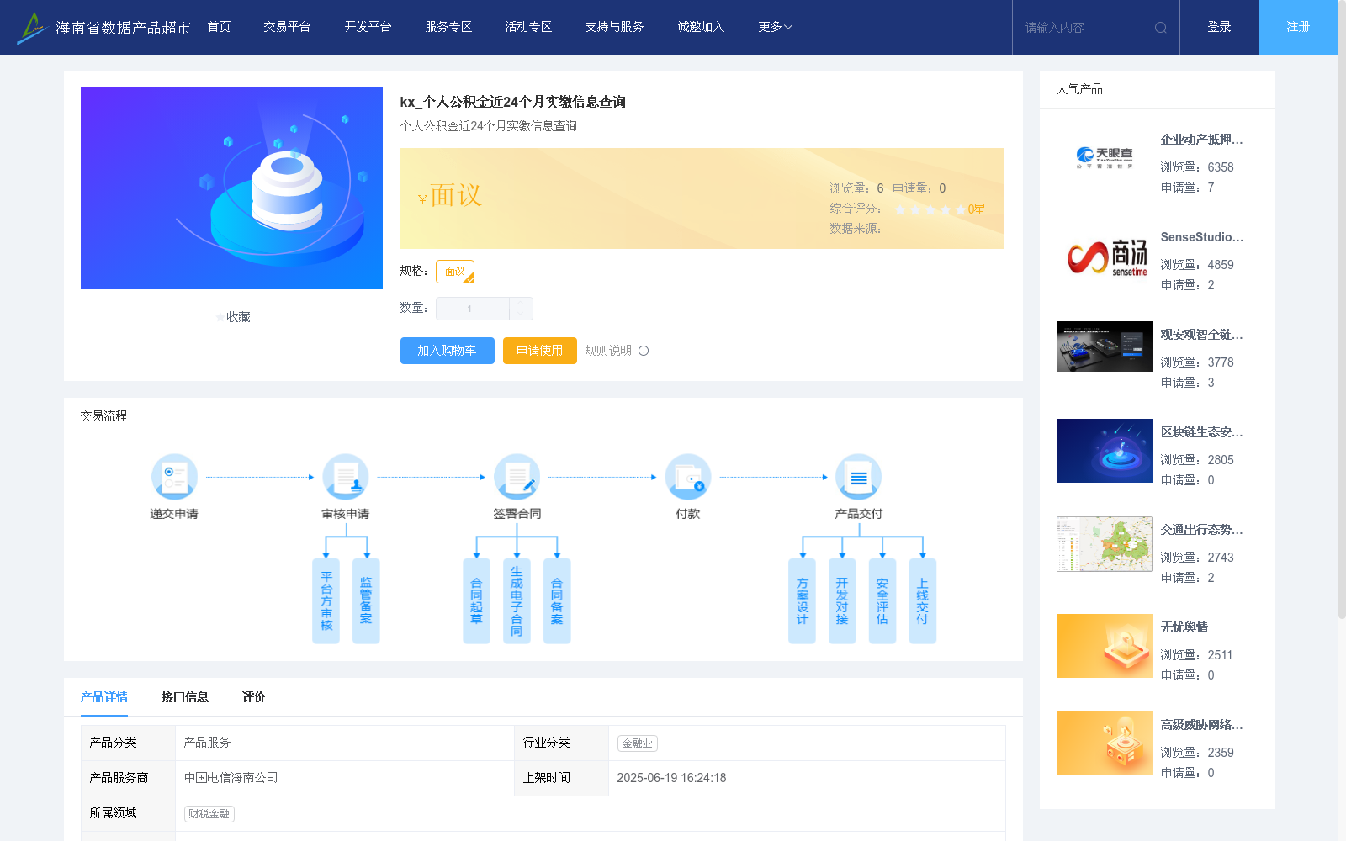The height and width of the screenshot is (841, 1346).
Task: Click the 审核申请 step icon
Action: click(x=346, y=477)
